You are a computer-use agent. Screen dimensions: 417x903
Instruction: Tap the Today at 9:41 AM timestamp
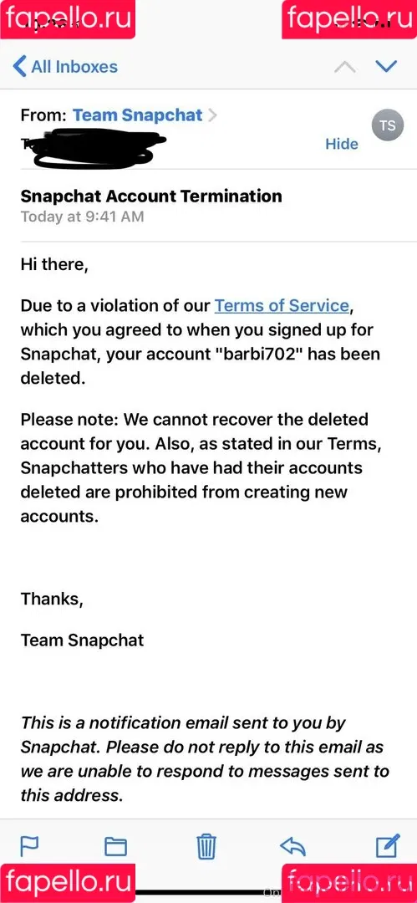83,217
